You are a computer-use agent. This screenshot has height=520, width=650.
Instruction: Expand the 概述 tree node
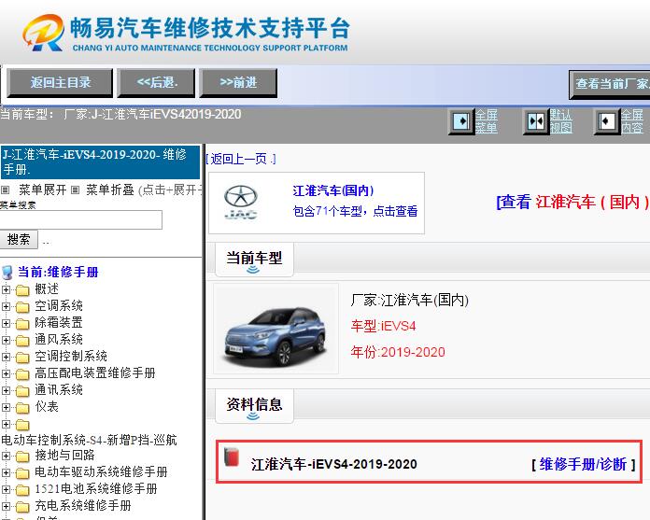[x=6, y=289]
